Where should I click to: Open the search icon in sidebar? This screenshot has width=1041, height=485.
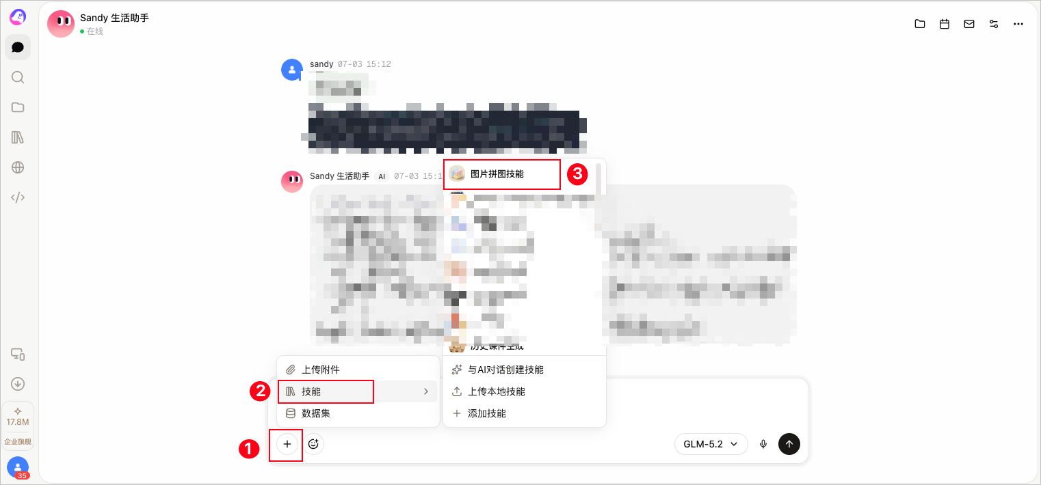click(18, 77)
